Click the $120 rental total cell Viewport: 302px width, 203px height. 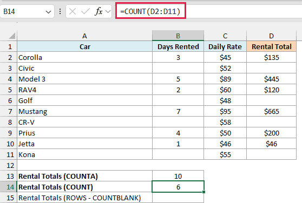(271, 90)
